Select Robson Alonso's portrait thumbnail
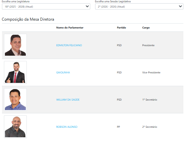 coord(15,127)
